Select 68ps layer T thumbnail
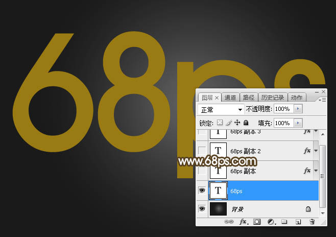This screenshot has height=237, width=336. tap(218, 191)
